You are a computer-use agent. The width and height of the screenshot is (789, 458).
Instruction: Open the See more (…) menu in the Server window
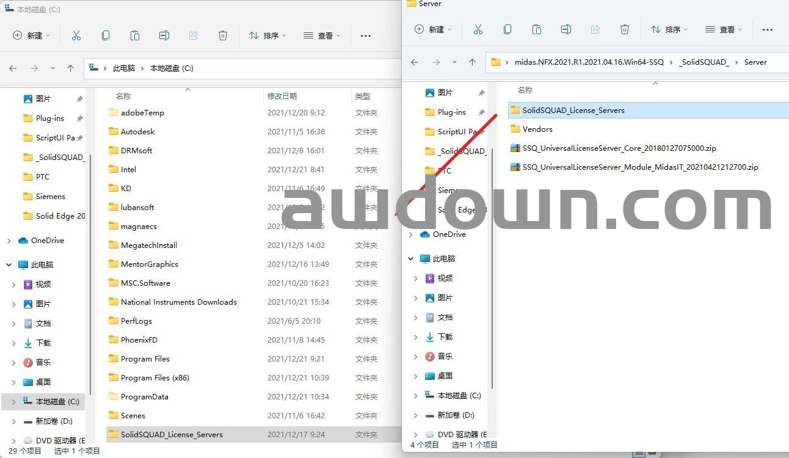[x=768, y=30]
